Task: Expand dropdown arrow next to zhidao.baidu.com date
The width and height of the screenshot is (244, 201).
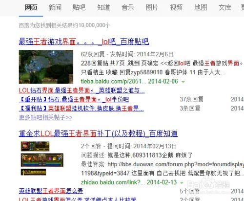Action: click(182, 183)
